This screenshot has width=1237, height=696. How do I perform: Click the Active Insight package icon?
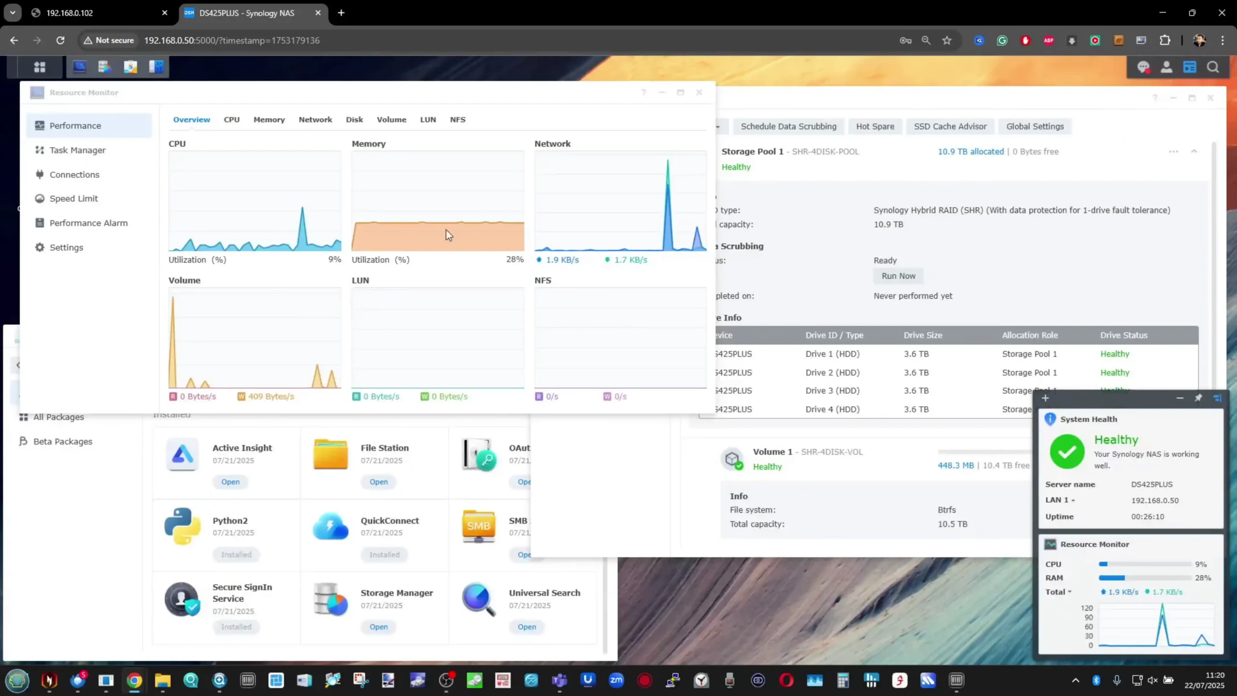pyautogui.click(x=182, y=454)
